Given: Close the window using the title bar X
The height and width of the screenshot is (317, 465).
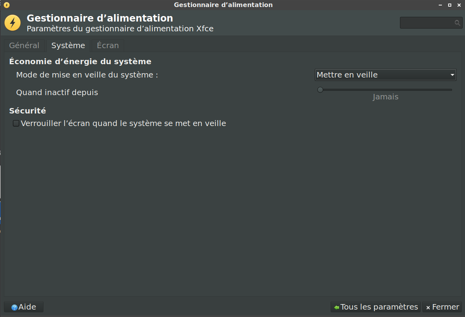Looking at the screenshot, I should pyautogui.click(x=459, y=5).
